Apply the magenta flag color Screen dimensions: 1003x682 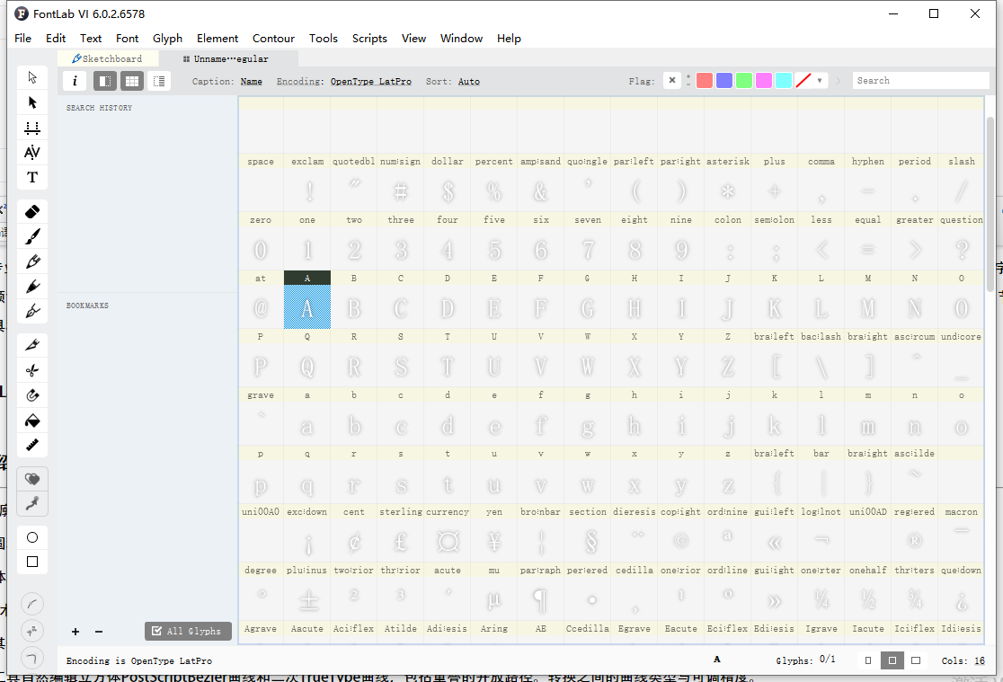click(764, 81)
